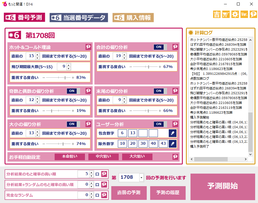Image resolution: width=258 pixels, height=203 pixels.
Task: Open the shopping cart icon
Action: pos(226,15)
